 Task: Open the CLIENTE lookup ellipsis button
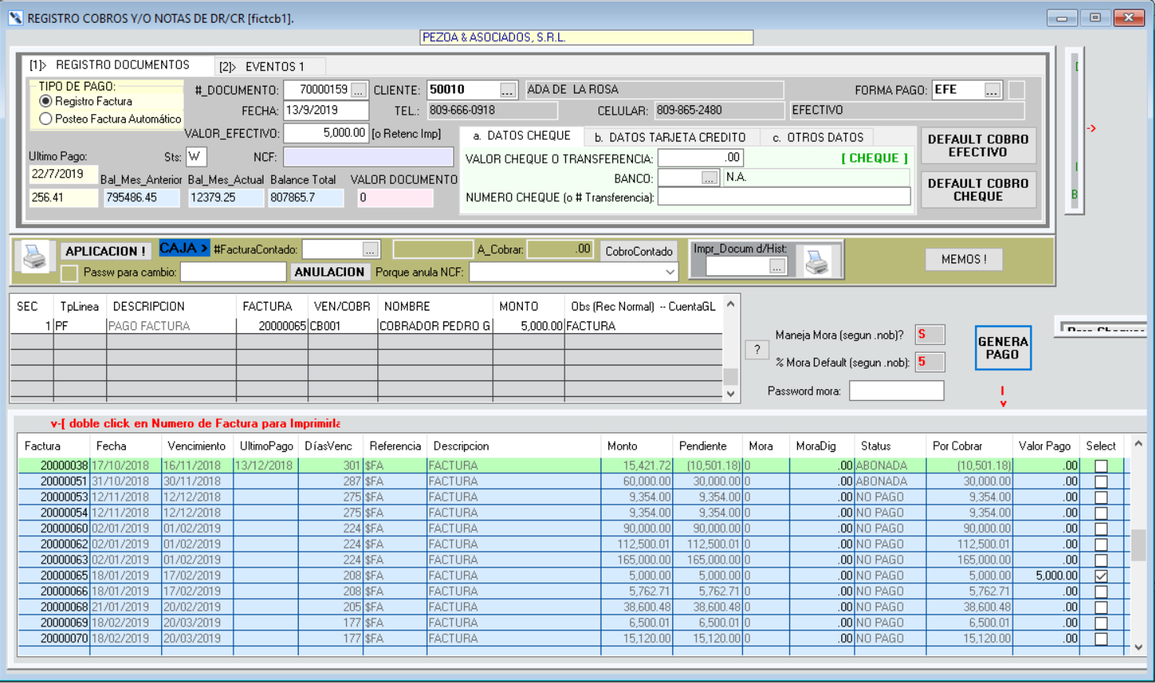(508, 90)
